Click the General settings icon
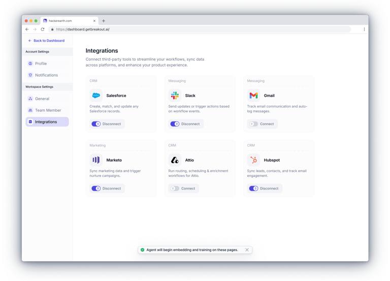 30,99
